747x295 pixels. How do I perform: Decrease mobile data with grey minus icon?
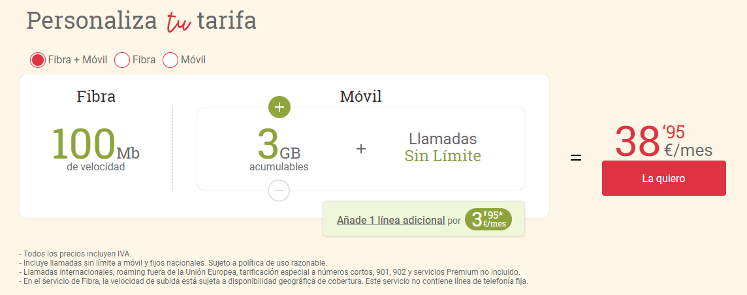click(279, 191)
